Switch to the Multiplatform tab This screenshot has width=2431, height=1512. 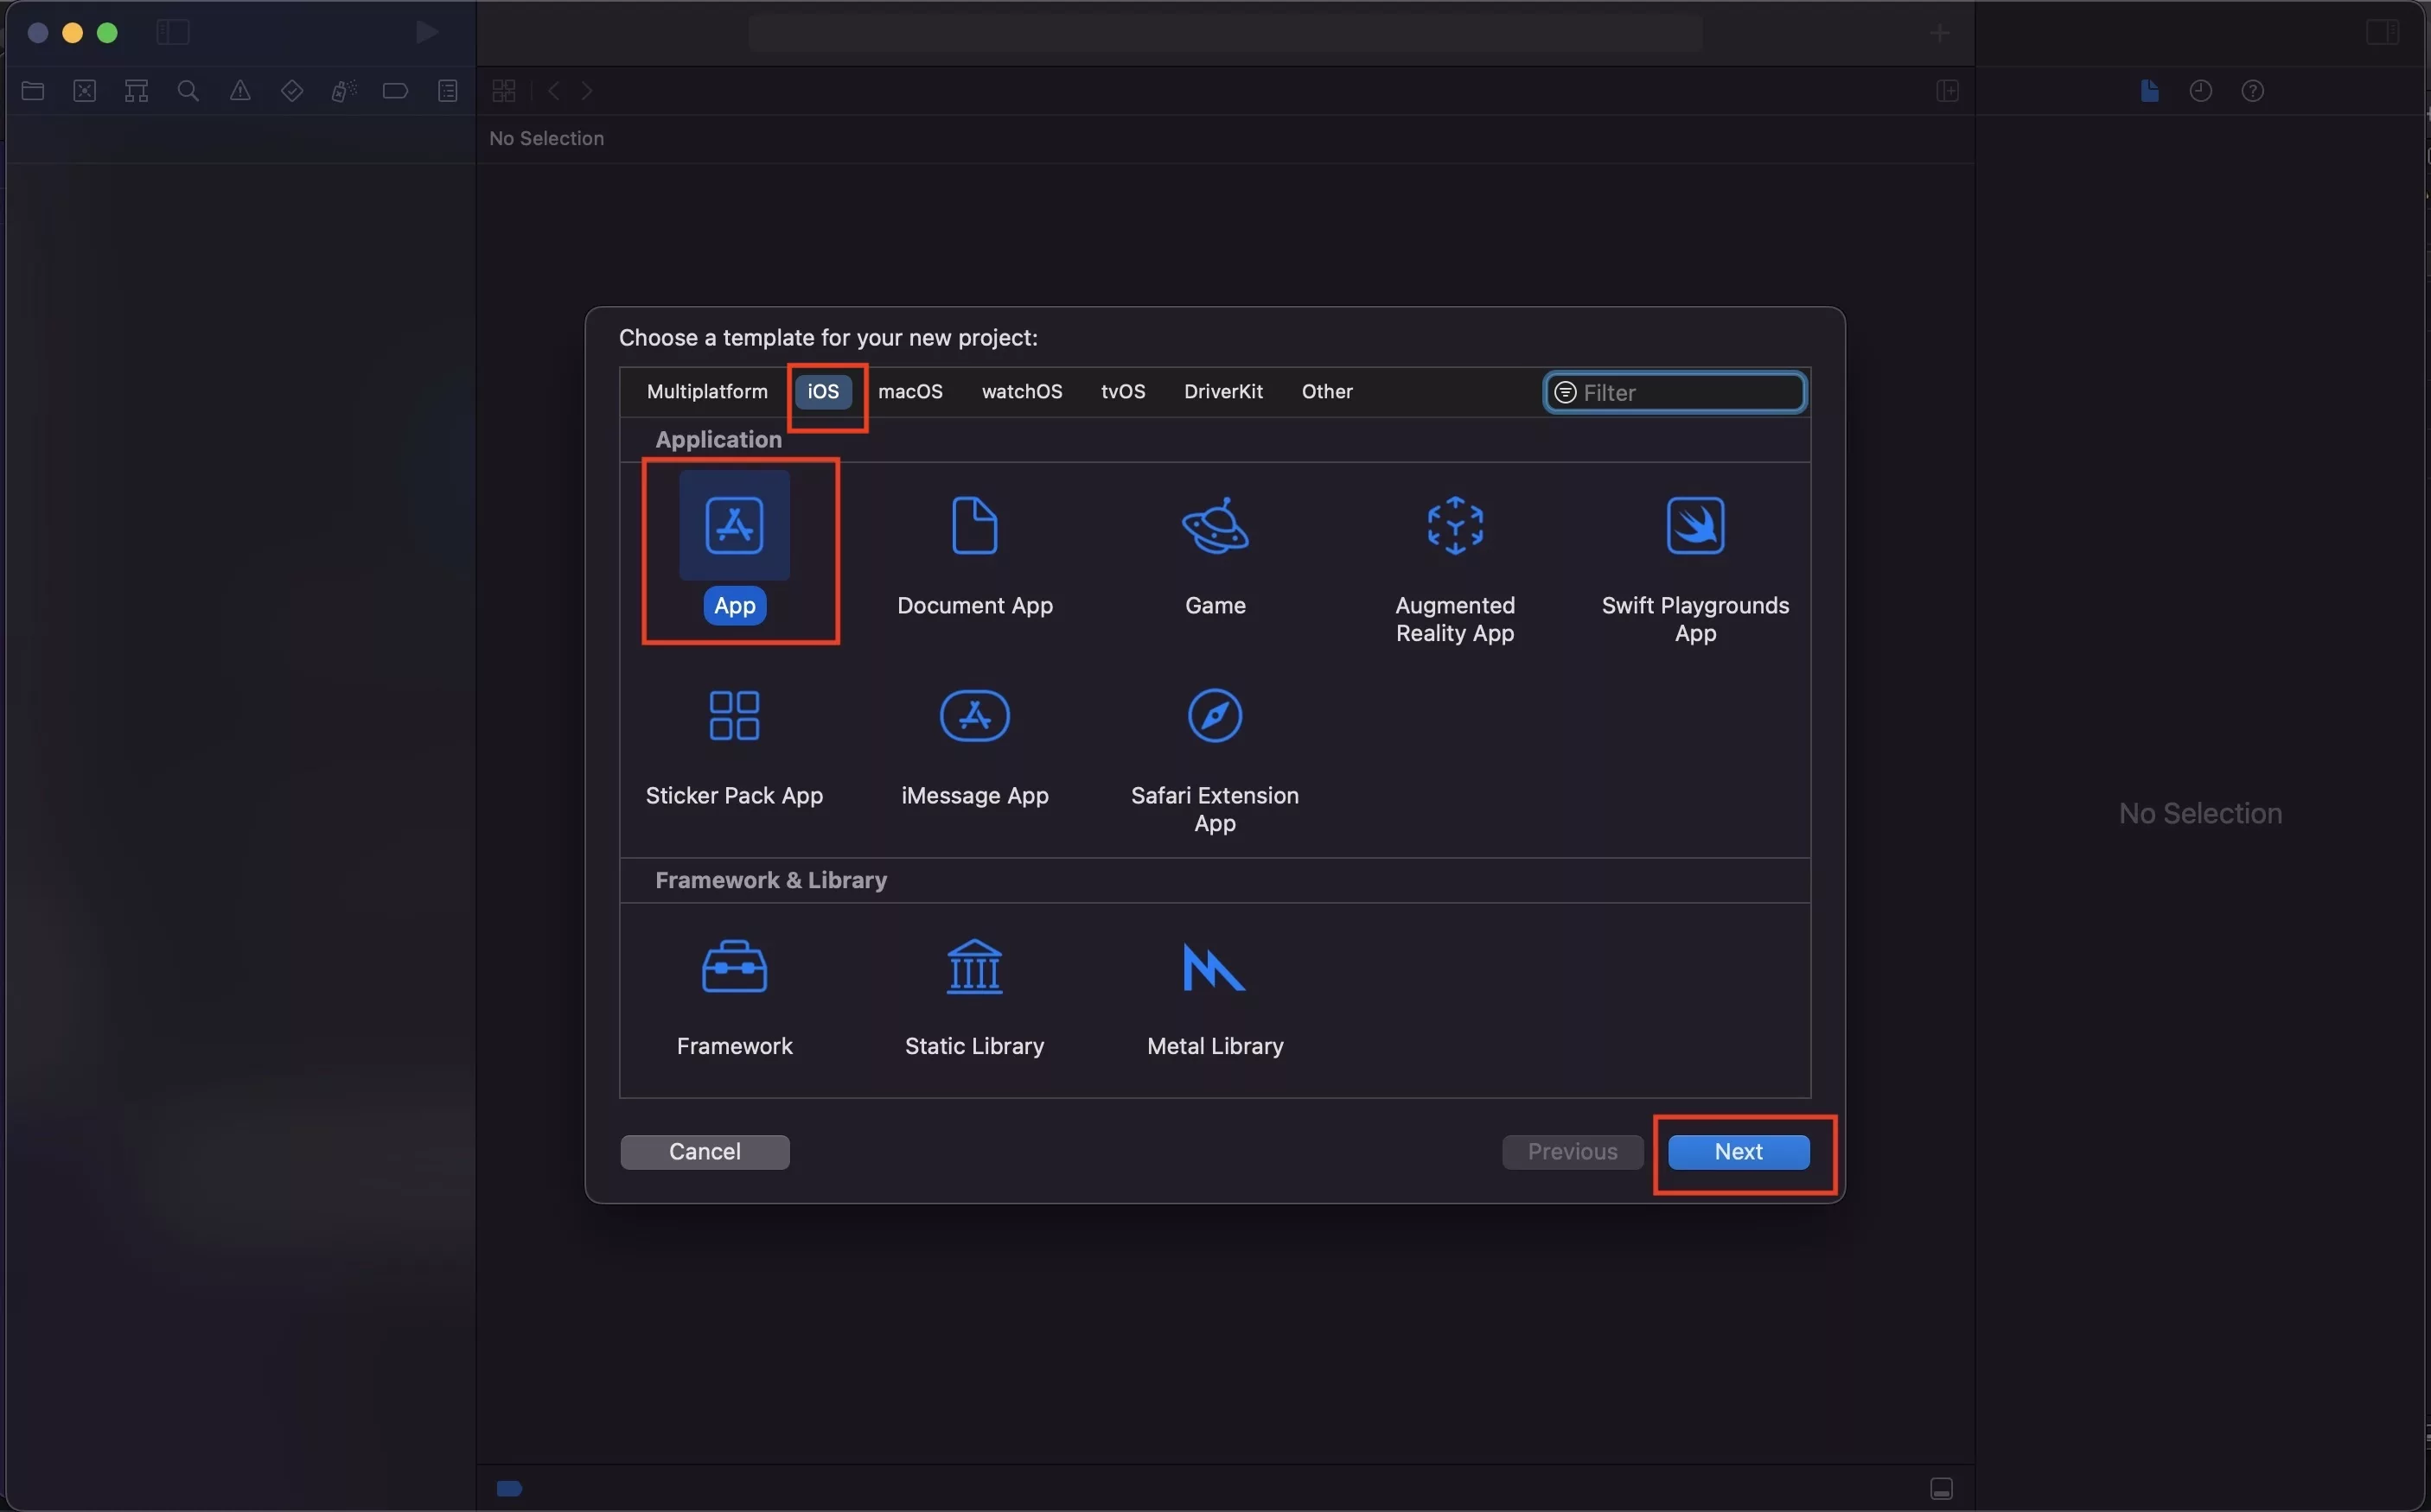pos(707,391)
